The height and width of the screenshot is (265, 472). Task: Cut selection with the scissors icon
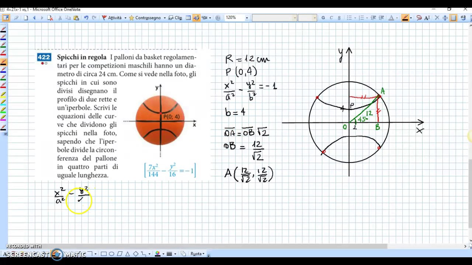tap(60, 18)
